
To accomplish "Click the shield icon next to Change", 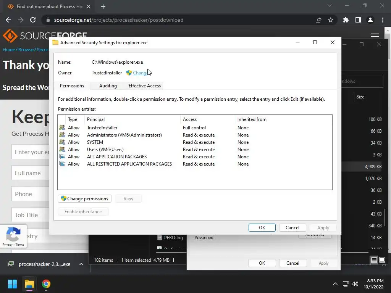I will [129, 73].
